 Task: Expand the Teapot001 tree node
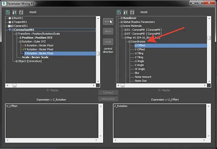pyautogui.click(x=12, y=22)
